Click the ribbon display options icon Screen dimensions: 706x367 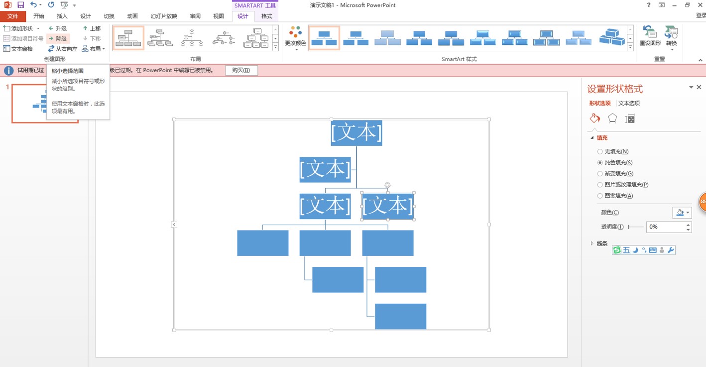pos(662,5)
